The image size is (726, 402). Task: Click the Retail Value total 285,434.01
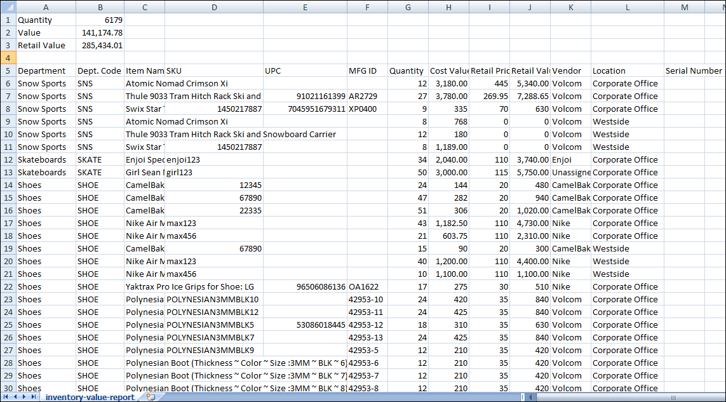tap(100, 45)
